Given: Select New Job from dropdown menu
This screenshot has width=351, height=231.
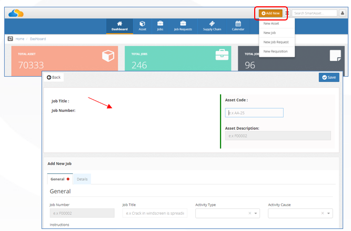Looking at the screenshot, I should click(x=277, y=33).
